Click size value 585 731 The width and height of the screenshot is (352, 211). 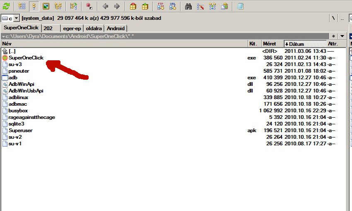click(x=273, y=71)
